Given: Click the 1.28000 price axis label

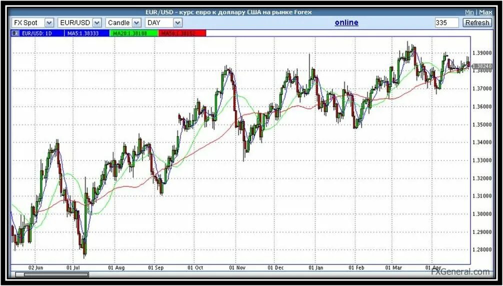Looking at the screenshot, I should 482,250.
